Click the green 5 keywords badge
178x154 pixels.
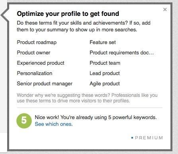tap(24, 121)
